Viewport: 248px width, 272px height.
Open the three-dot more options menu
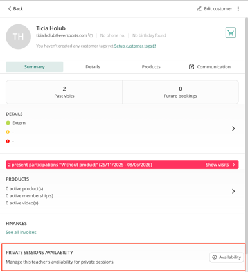coord(238,9)
